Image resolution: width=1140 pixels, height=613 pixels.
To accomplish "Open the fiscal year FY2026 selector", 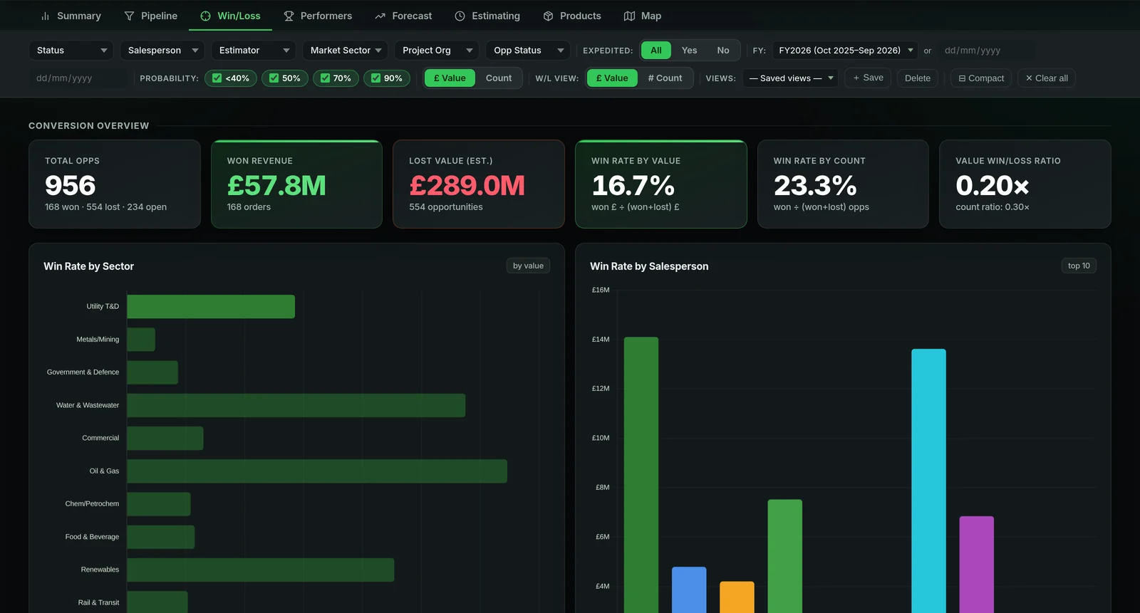I will (846, 51).
